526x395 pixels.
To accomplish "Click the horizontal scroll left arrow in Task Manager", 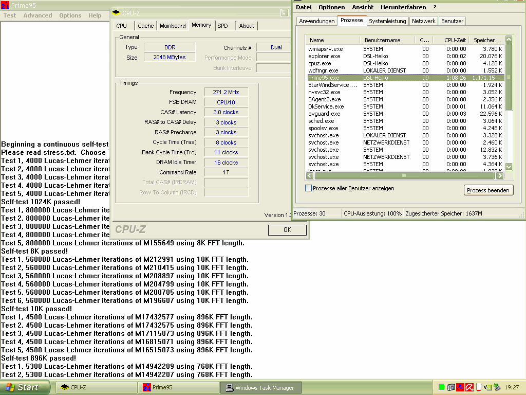I will (x=310, y=175).
